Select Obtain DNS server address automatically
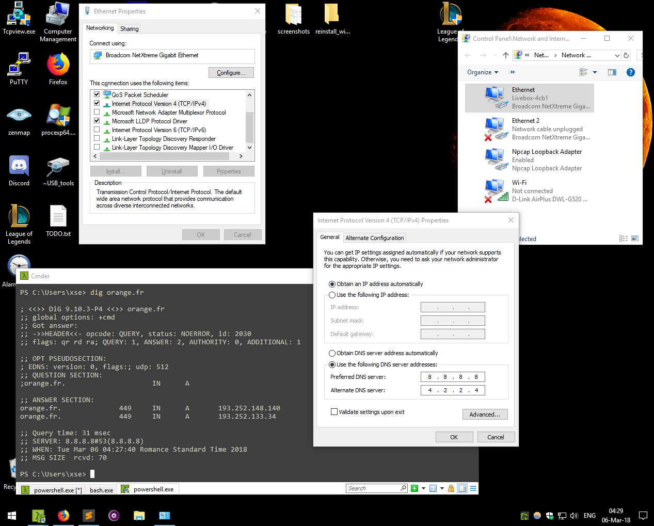The width and height of the screenshot is (654, 526). [x=332, y=353]
